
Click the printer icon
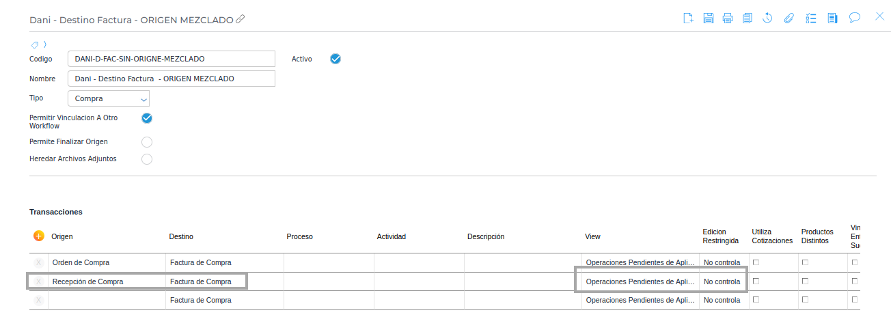click(x=728, y=18)
